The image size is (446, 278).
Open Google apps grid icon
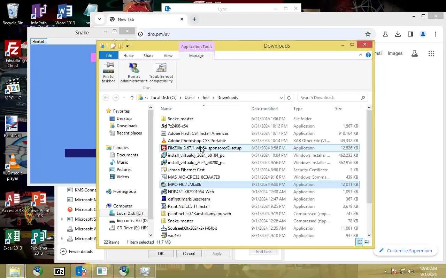coord(431,54)
